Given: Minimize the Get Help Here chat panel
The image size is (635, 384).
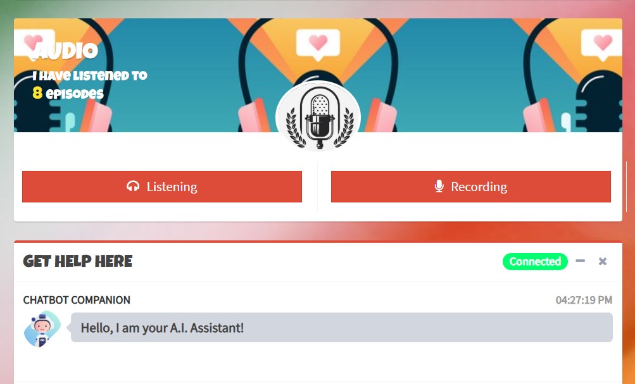Looking at the screenshot, I should click(x=581, y=261).
